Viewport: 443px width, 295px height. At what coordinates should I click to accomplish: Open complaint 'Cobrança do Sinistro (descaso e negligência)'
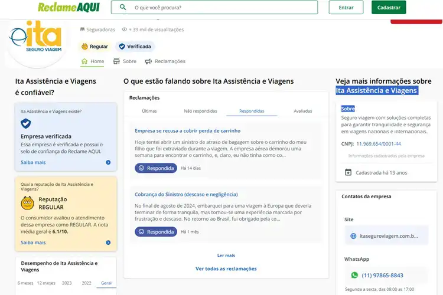pyautogui.click(x=186, y=194)
